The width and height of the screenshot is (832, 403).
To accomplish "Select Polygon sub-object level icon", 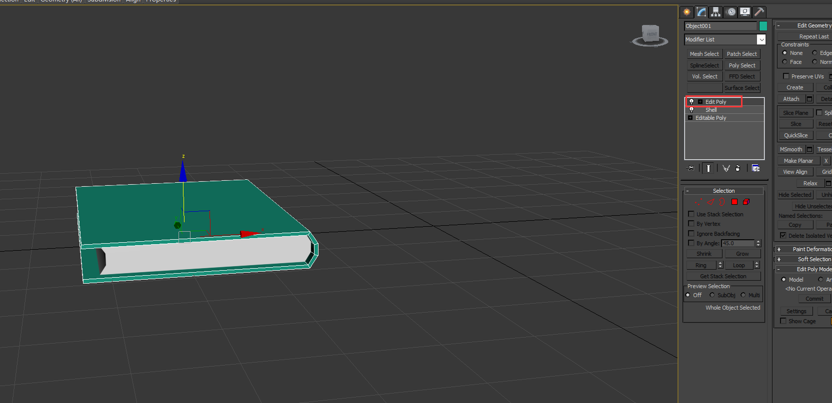I will tap(734, 202).
